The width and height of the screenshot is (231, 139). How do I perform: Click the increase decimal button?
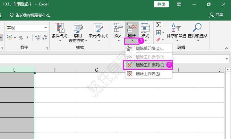[37, 38]
